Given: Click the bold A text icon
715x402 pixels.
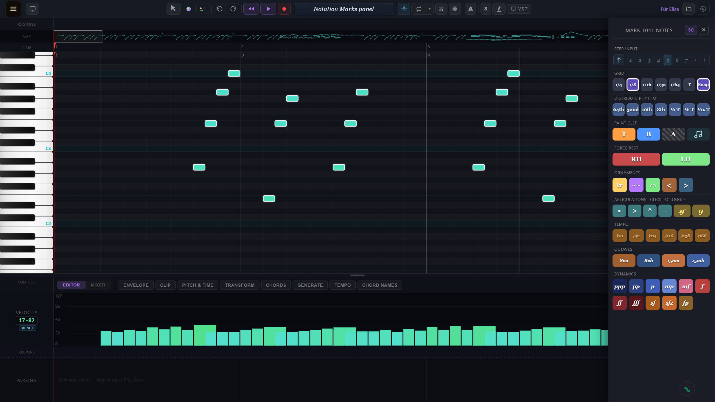Looking at the screenshot, I should pos(471,9).
